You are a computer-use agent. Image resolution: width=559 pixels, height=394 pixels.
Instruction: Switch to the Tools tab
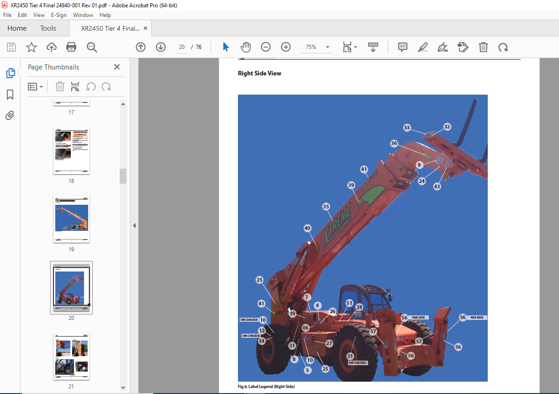click(48, 28)
